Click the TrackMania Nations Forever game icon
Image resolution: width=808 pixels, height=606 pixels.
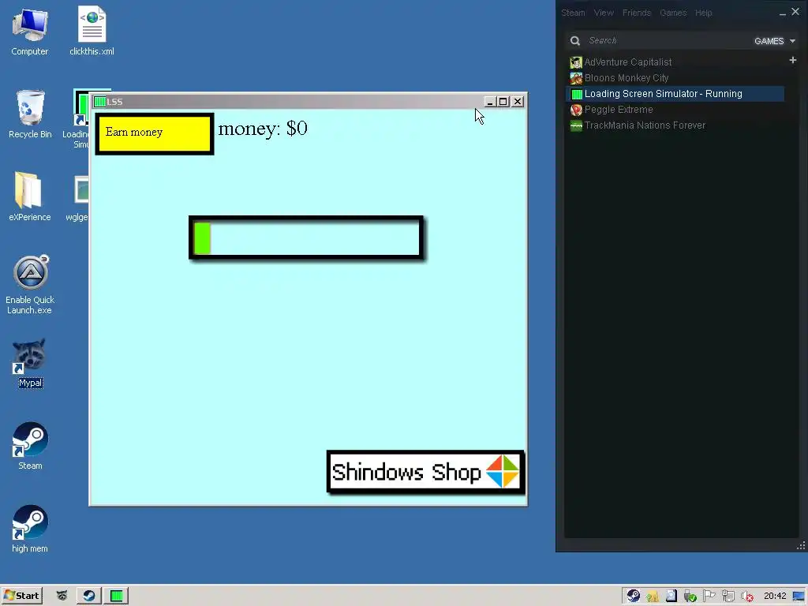coord(576,125)
